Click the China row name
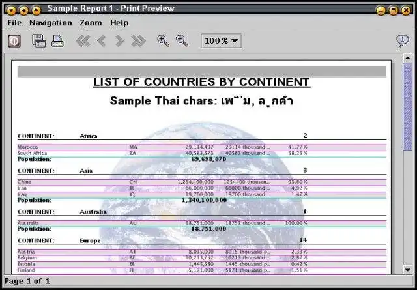Viewport: 417px width, 290px height. 24,182
